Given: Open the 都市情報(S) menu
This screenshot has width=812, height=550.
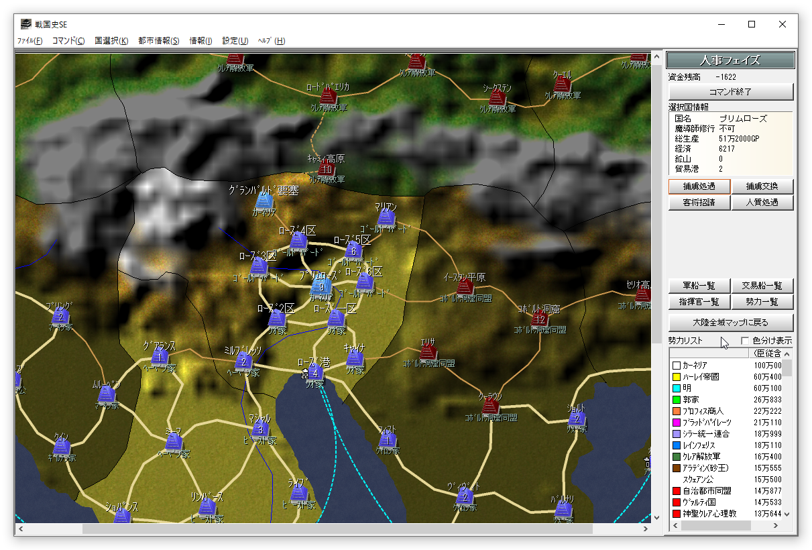Looking at the screenshot, I should tap(158, 41).
